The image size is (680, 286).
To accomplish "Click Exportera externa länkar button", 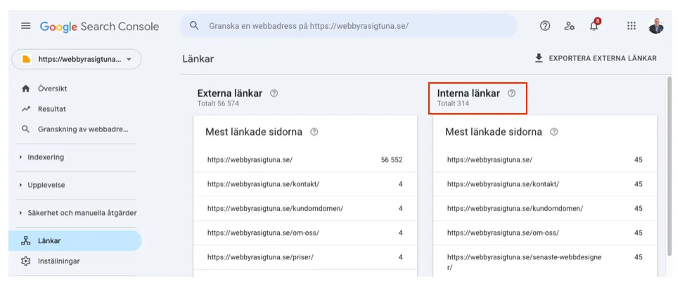I will coord(596,58).
